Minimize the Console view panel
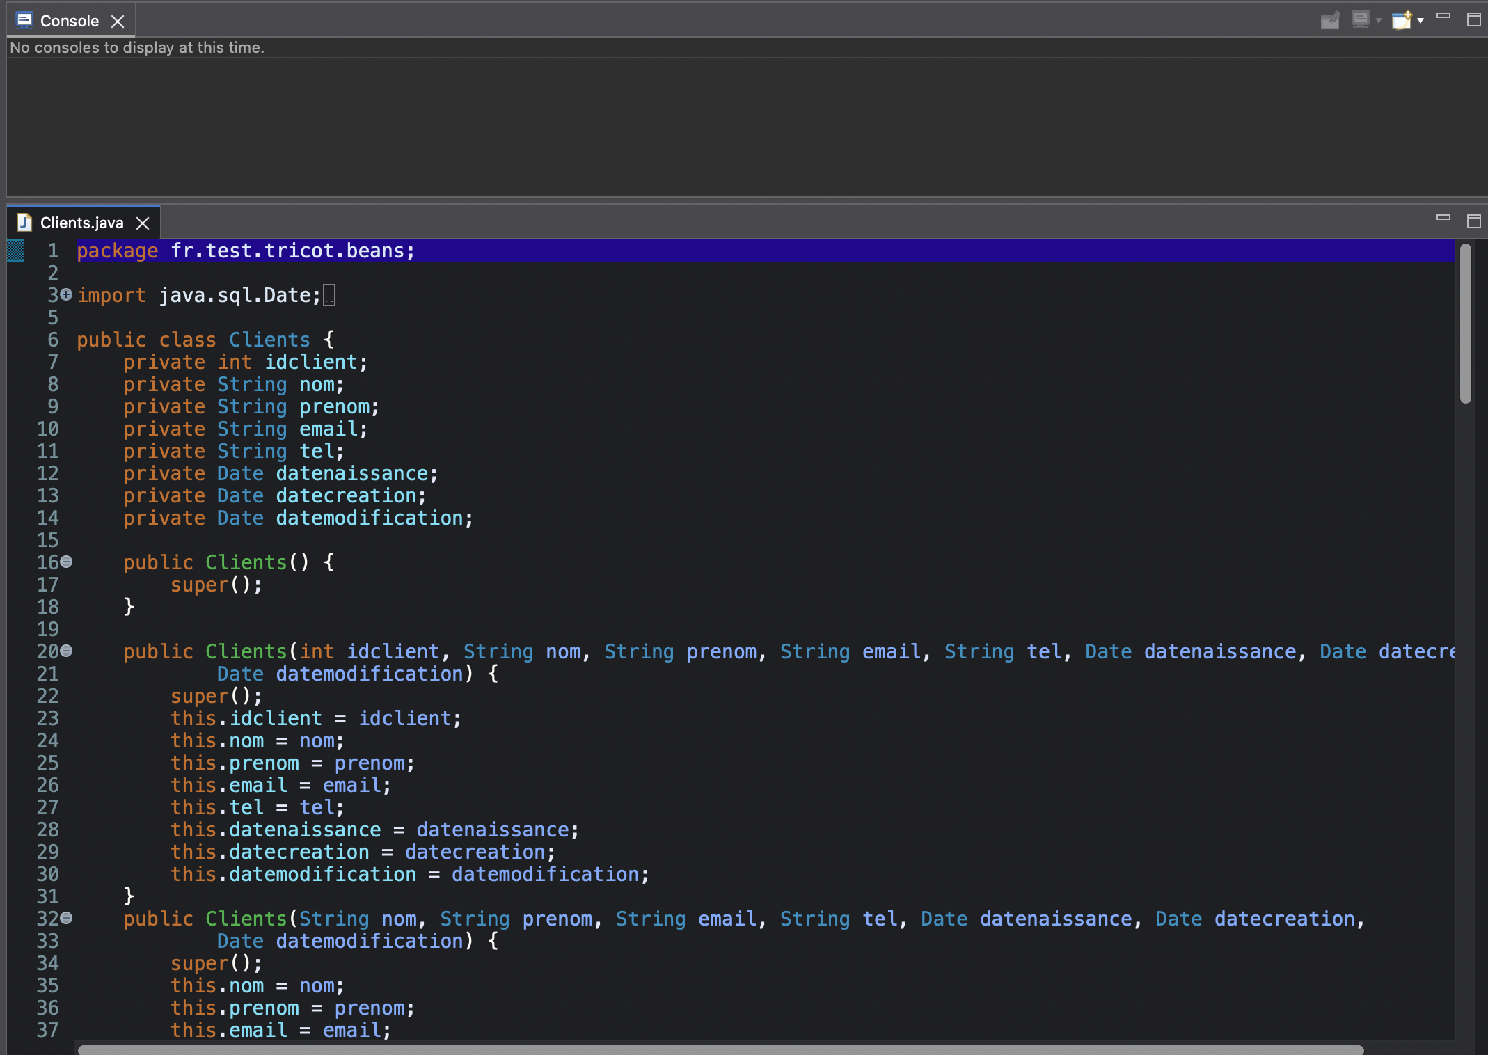 point(1443,16)
